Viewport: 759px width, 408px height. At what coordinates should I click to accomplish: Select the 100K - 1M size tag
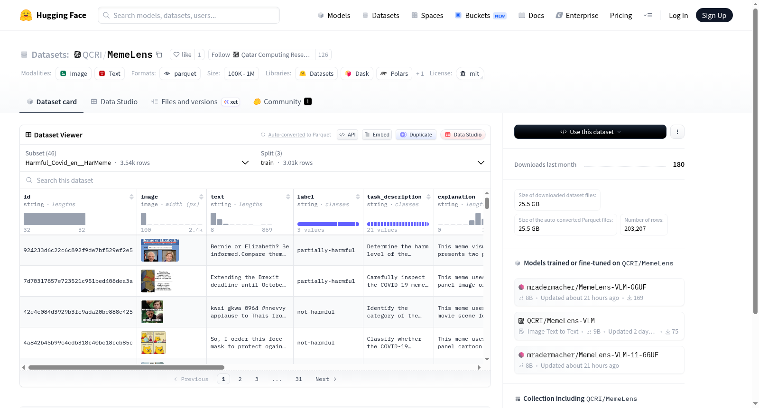coord(241,73)
